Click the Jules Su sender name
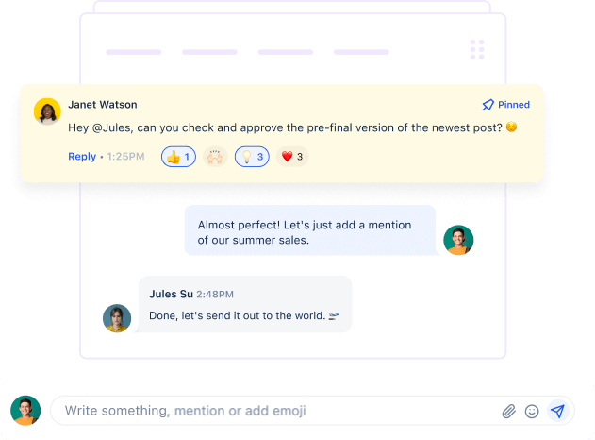The height and width of the screenshot is (440, 595). click(171, 294)
